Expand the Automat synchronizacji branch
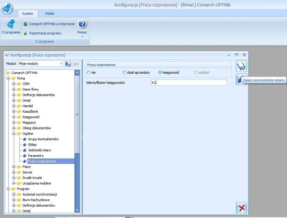The width and height of the screenshot is (287, 218). (x=14, y=194)
